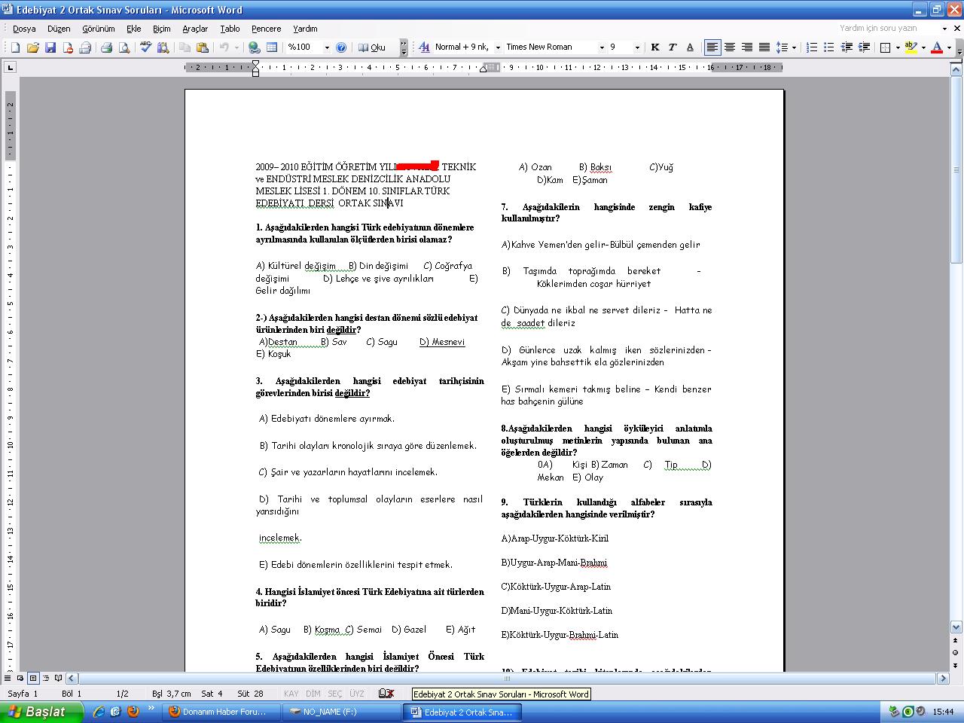964x723 pixels.
Task: Open the font size dropdown
Action: click(637, 47)
